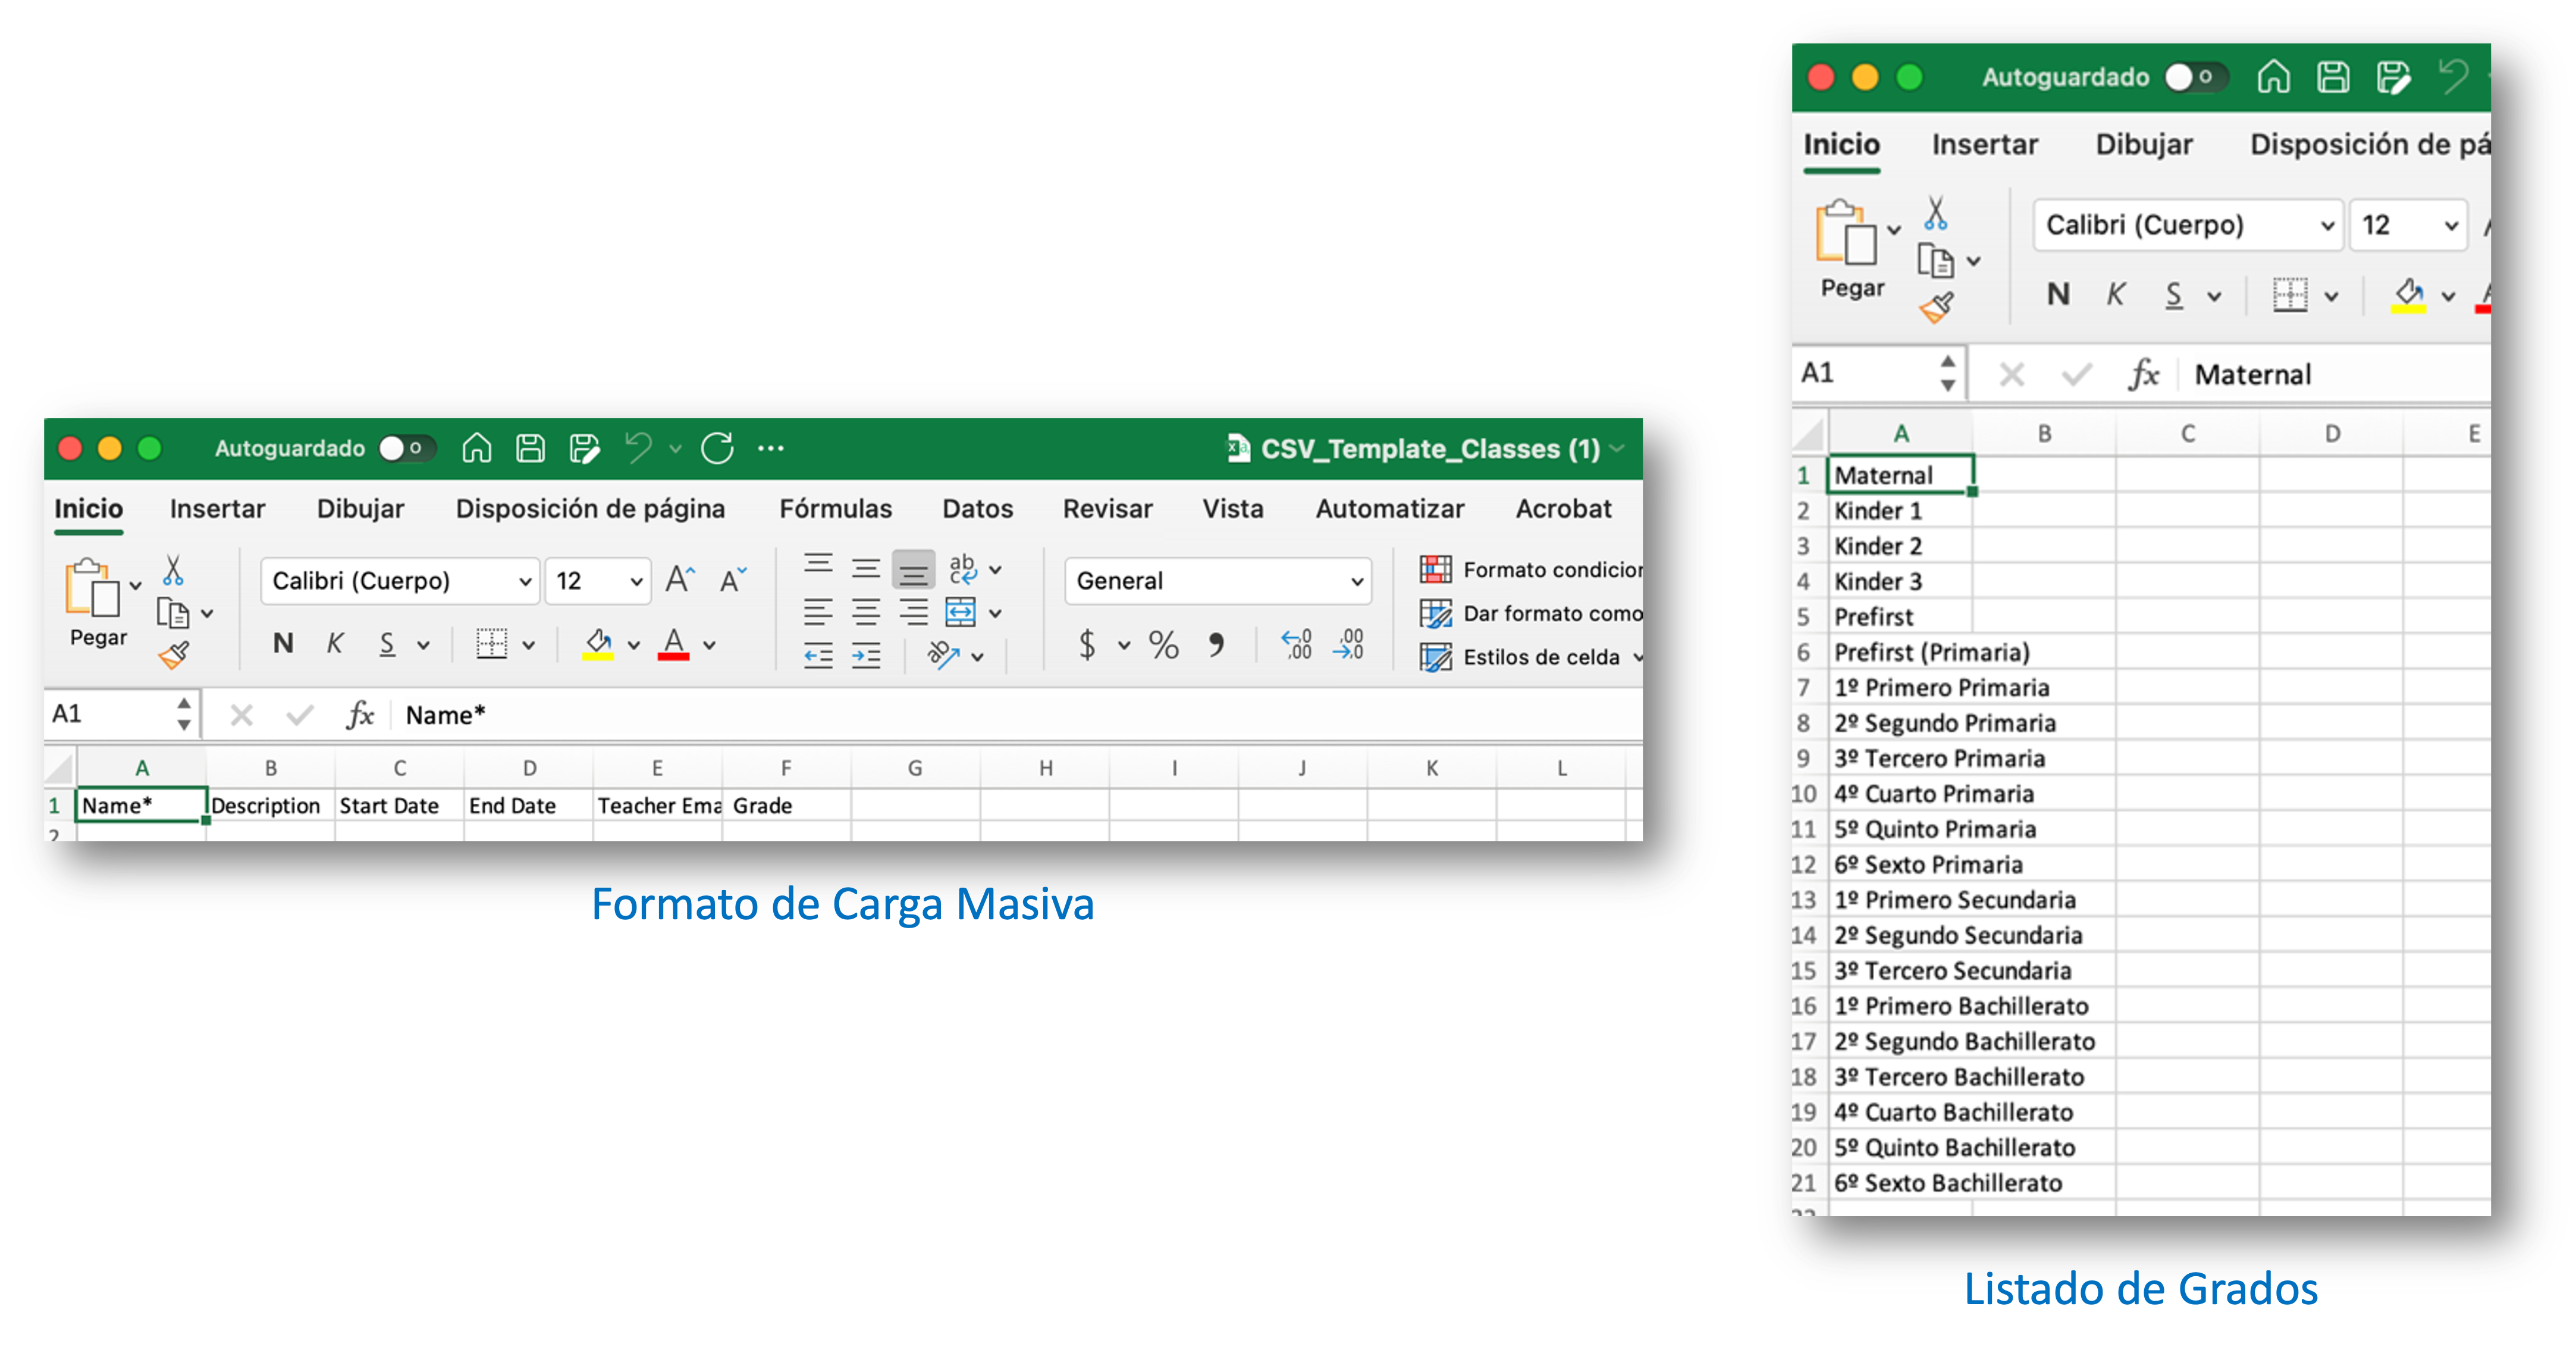
Task: Click Undo arrow in CSV_Template_Classes title bar
Action: pyautogui.click(x=638, y=448)
